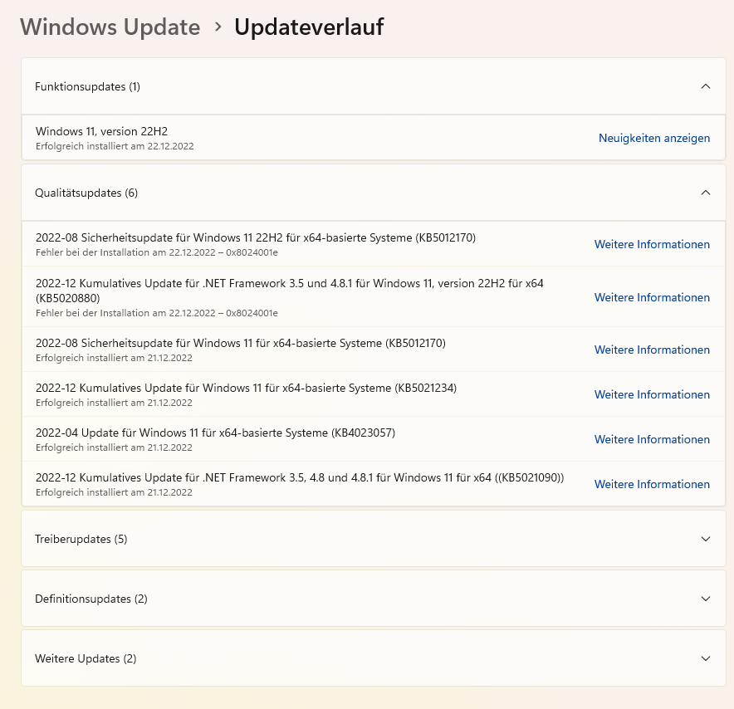
Task: Navigate back via Windows Update breadcrumb
Action: tap(110, 27)
